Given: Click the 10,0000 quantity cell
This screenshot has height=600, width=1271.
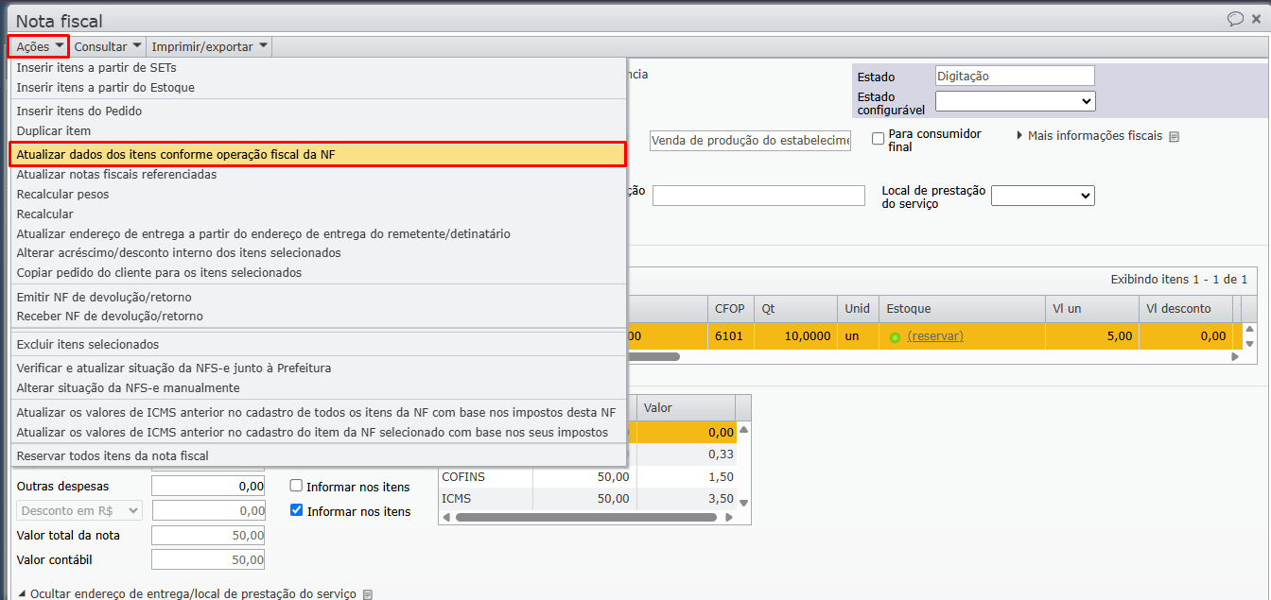Looking at the screenshot, I should [795, 336].
